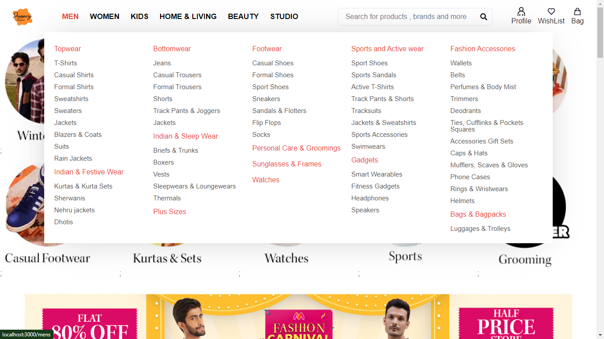Select Headphones
604x339 pixels.
370,198
